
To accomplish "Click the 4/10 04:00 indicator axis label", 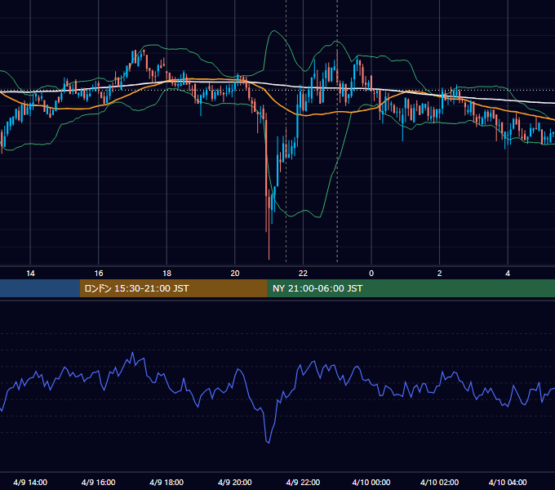I will (x=508, y=482).
